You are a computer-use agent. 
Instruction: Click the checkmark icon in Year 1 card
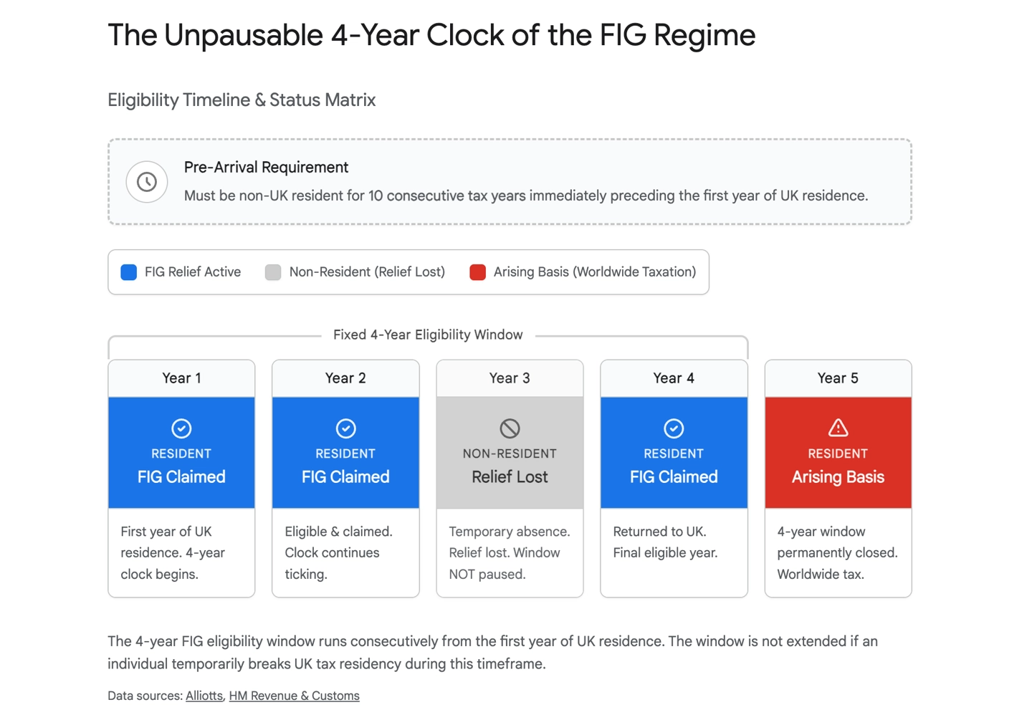point(181,428)
